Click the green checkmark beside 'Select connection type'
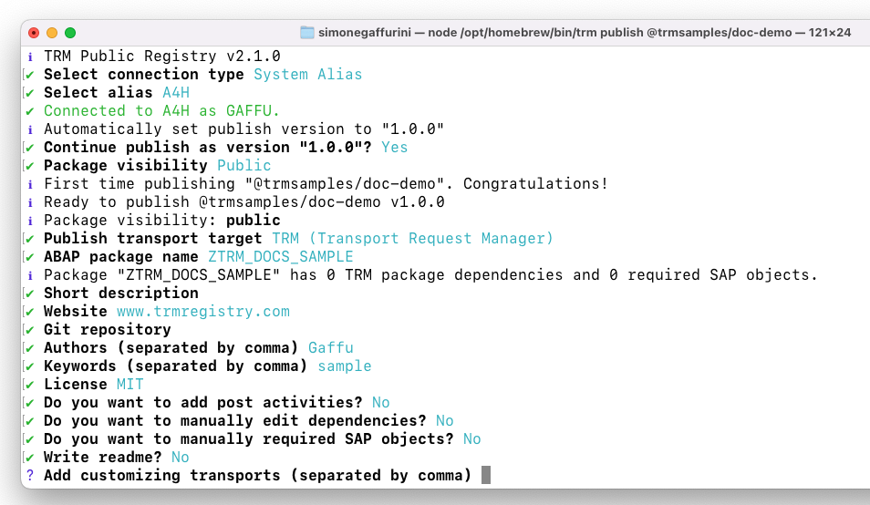Screen dimensions: 870x505 tap(30, 75)
